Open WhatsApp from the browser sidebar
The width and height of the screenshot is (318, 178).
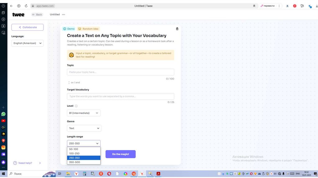click(3, 114)
